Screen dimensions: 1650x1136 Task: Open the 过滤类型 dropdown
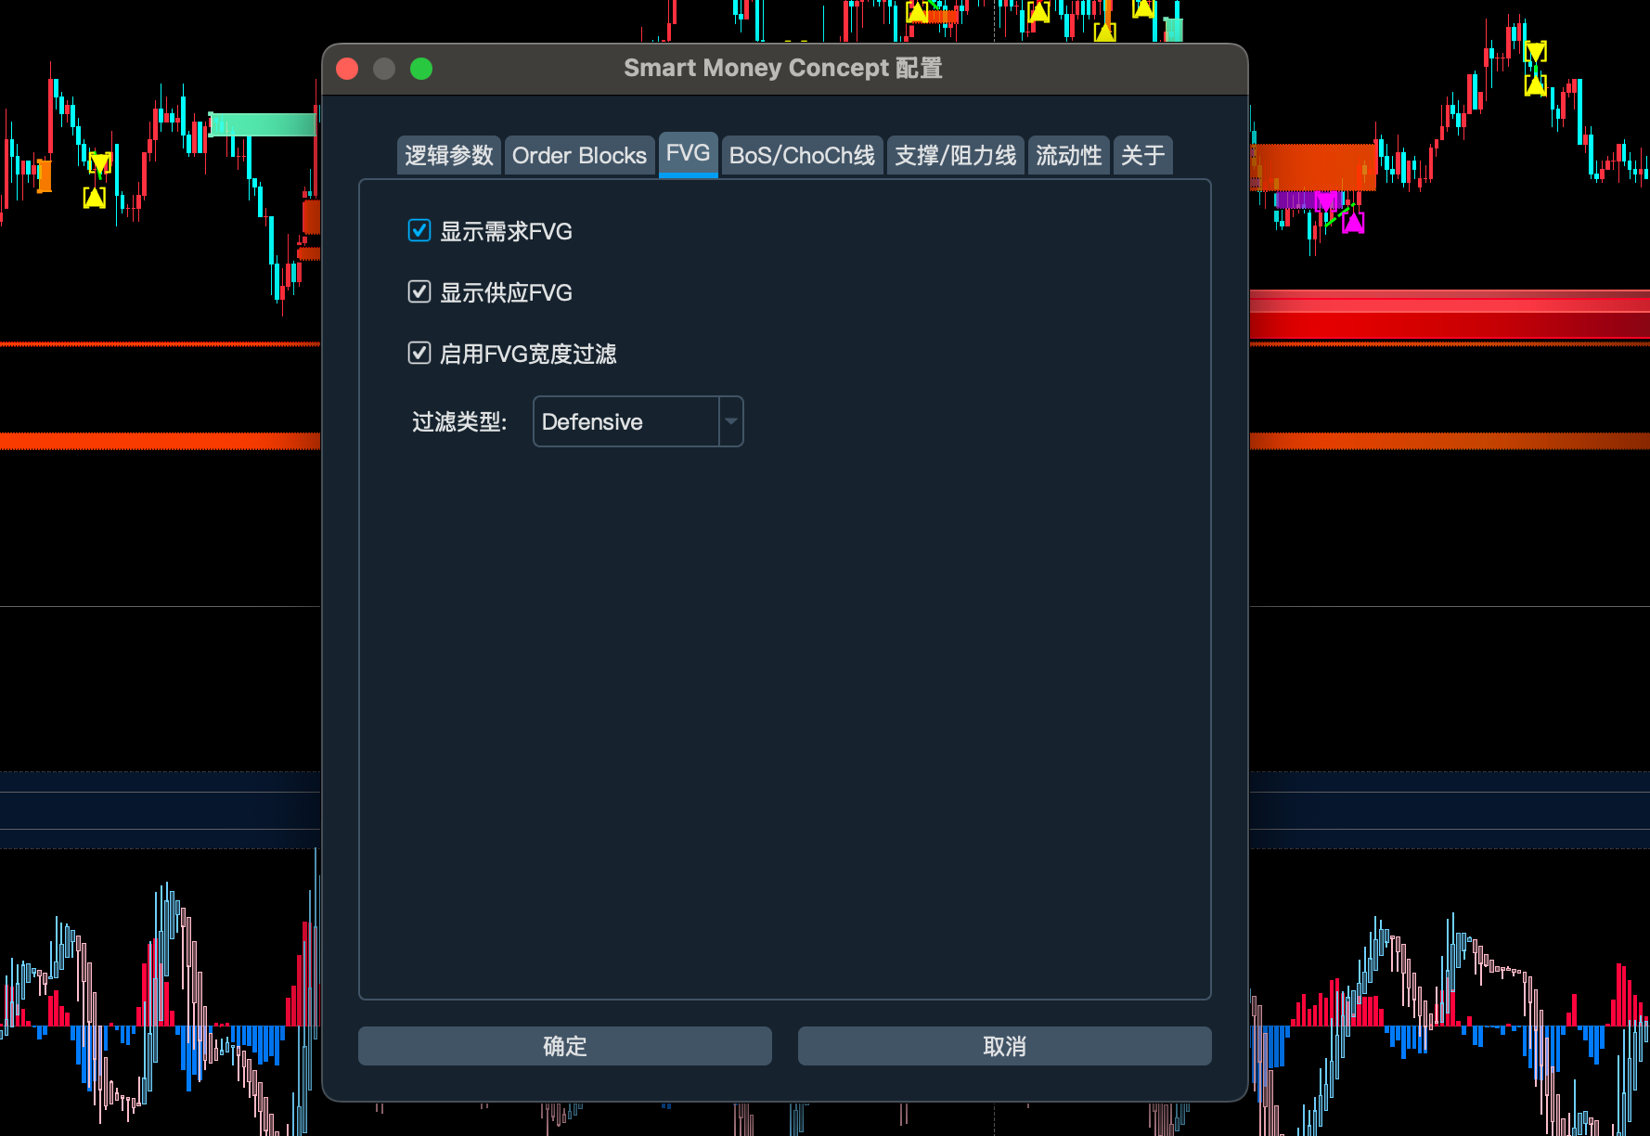pyautogui.click(x=638, y=421)
